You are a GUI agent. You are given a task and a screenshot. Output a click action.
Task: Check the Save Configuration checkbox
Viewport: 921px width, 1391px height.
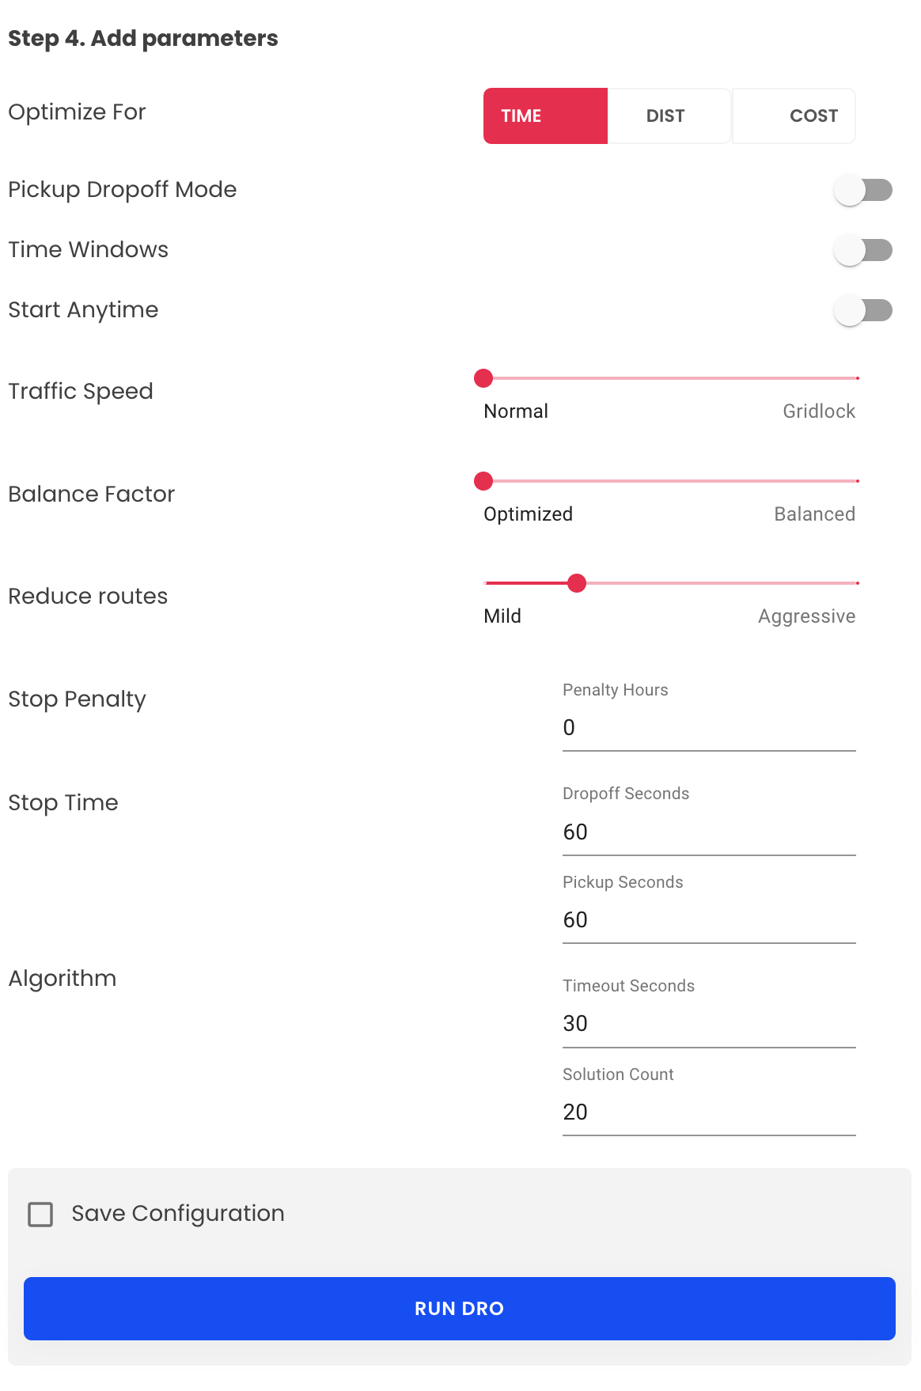(40, 1215)
